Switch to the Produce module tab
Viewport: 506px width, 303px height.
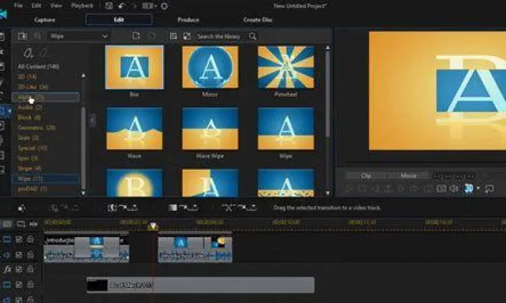click(188, 20)
